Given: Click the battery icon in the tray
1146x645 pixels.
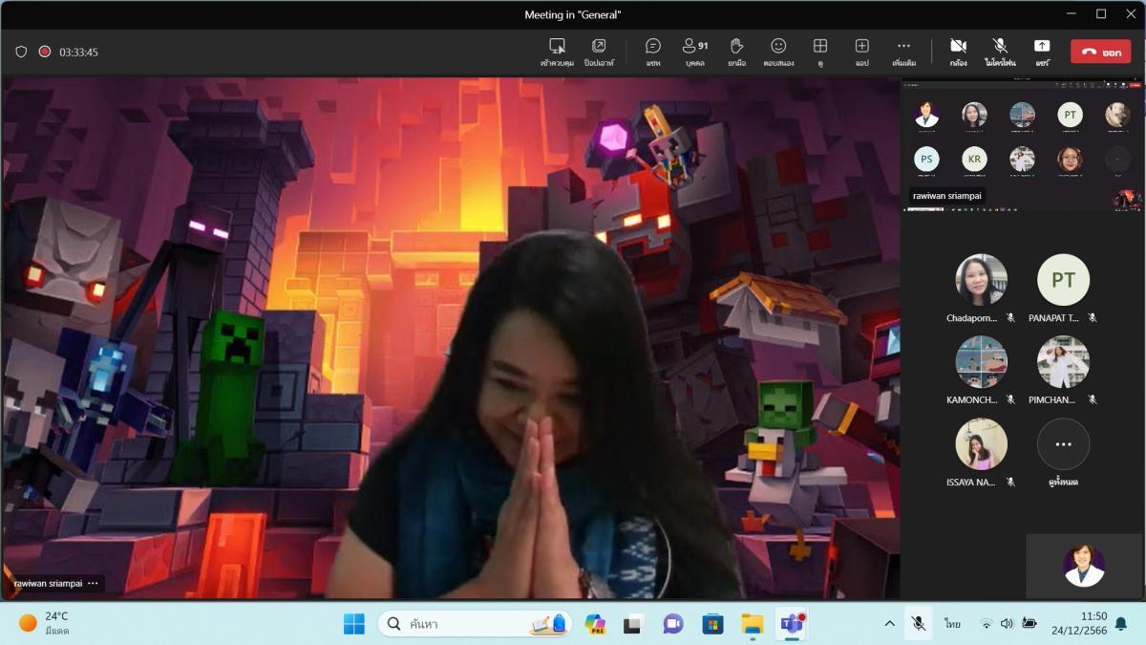Looking at the screenshot, I should click(x=1029, y=624).
